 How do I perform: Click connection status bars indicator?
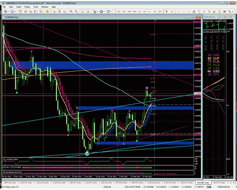coord(209,187)
